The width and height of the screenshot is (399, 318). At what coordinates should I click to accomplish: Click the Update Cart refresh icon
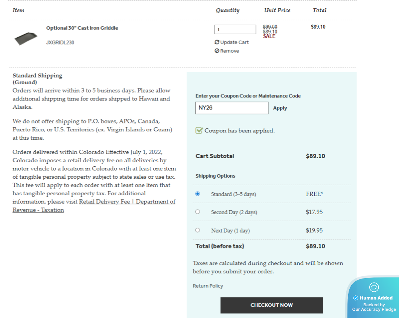click(217, 42)
